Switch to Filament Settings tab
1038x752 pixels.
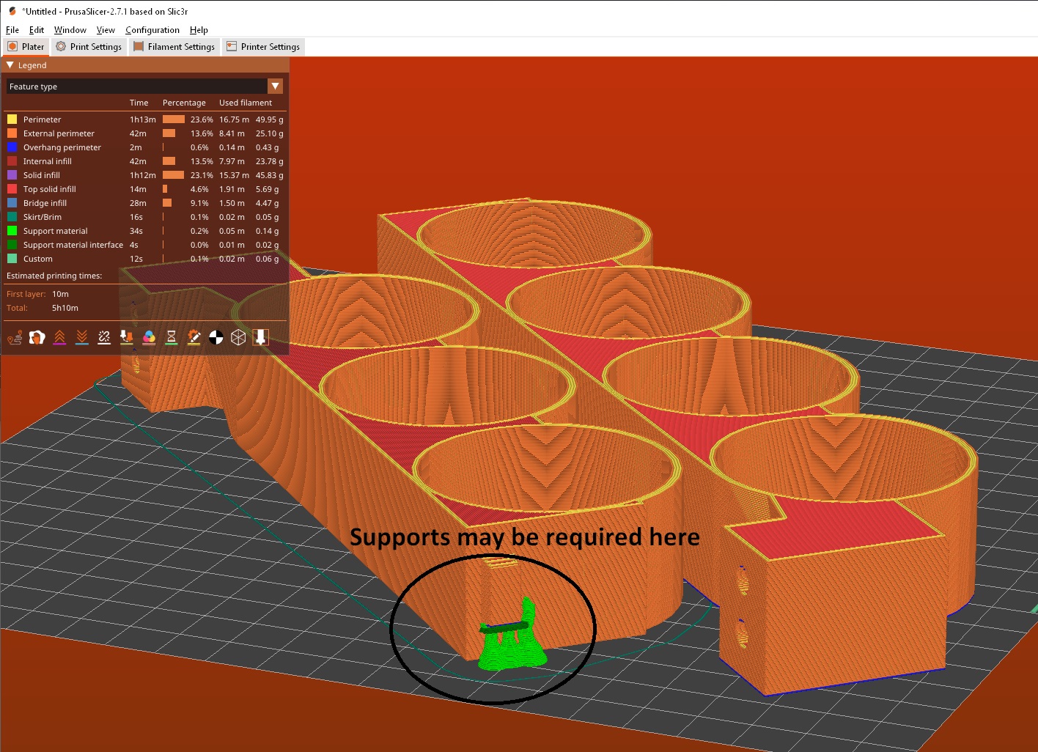pos(174,47)
